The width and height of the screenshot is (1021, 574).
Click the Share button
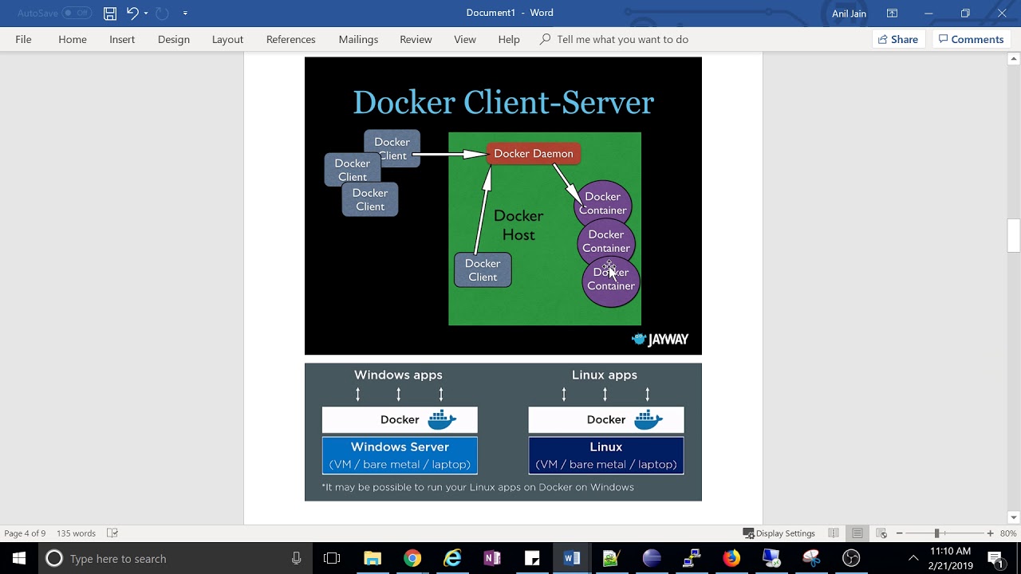[x=898, y=39]
